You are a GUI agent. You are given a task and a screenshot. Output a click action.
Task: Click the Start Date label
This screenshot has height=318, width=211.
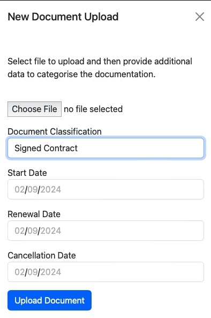(x=27, y=173)
